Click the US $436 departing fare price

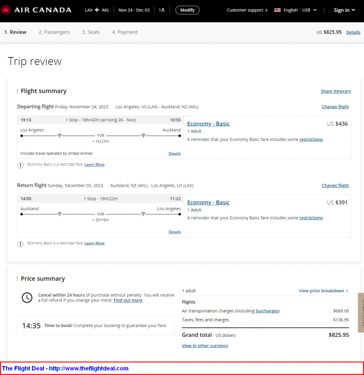pyautogui.click(x=337, y=124)
